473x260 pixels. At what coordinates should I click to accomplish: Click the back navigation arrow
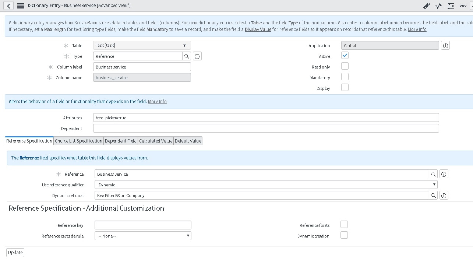8,6
